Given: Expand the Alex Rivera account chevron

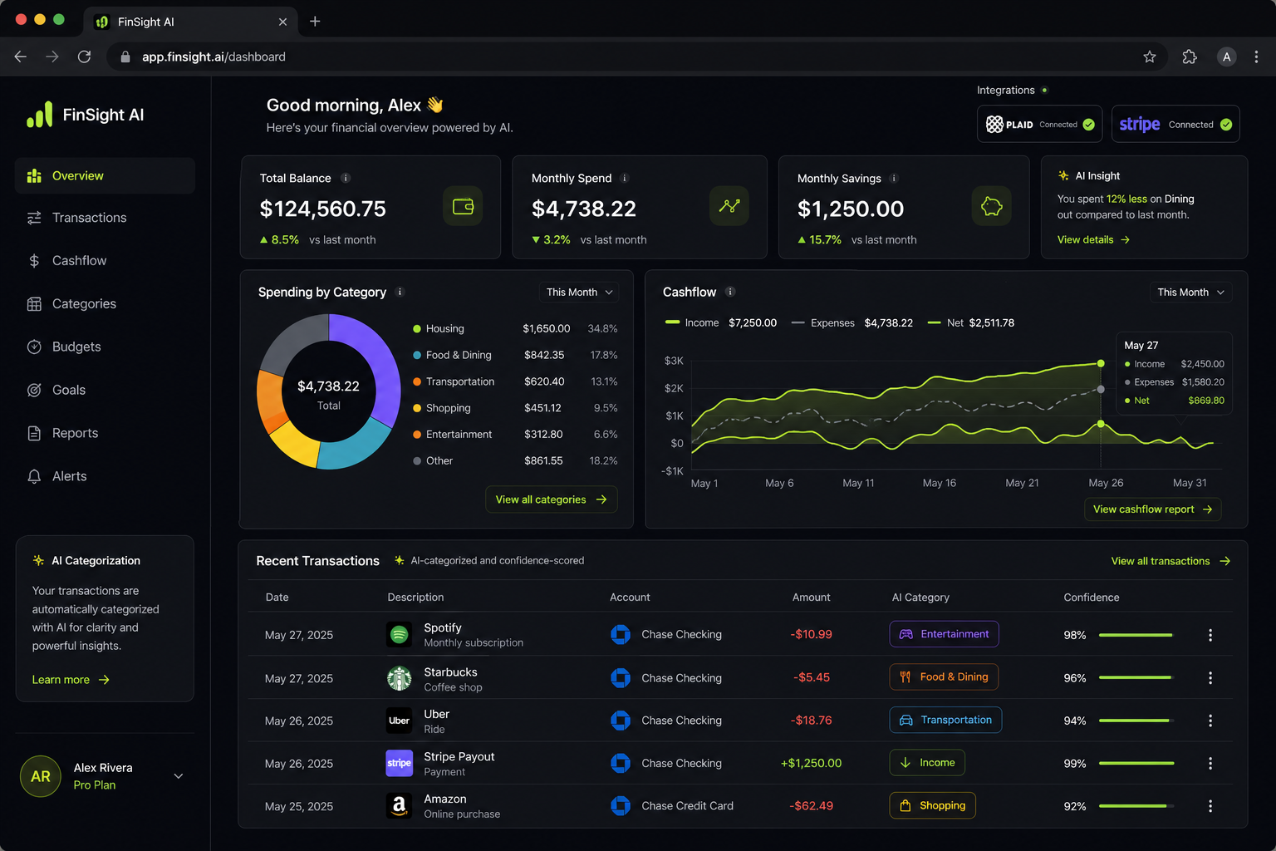Looking at the screenshot, I should (x=179, y=776).
